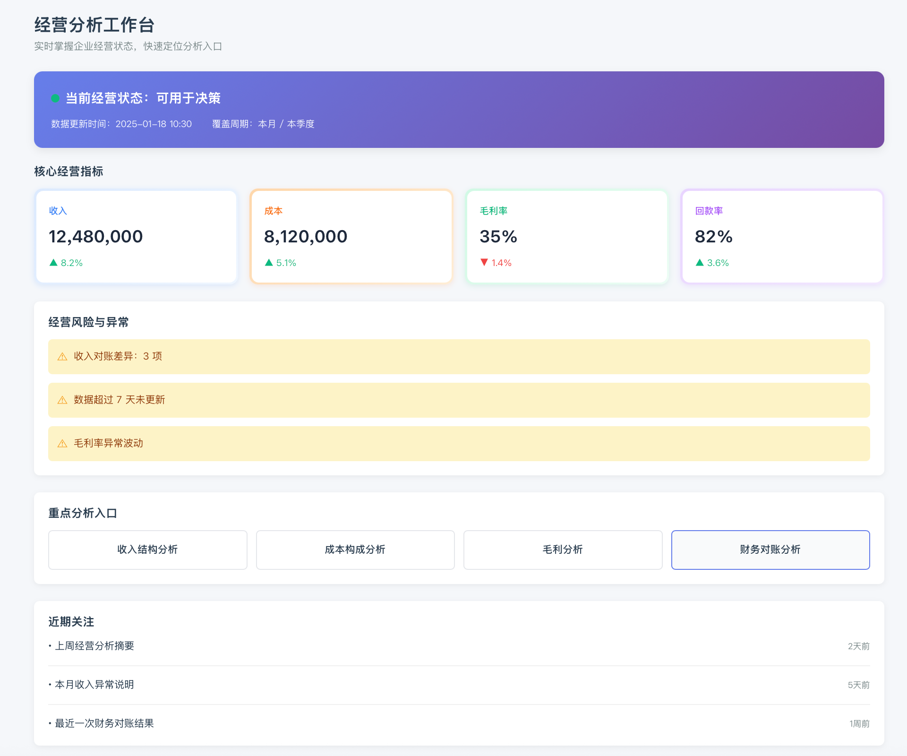Select the 收入 metric card
This screenshot has width=907, height=756.
pos(136,237)
